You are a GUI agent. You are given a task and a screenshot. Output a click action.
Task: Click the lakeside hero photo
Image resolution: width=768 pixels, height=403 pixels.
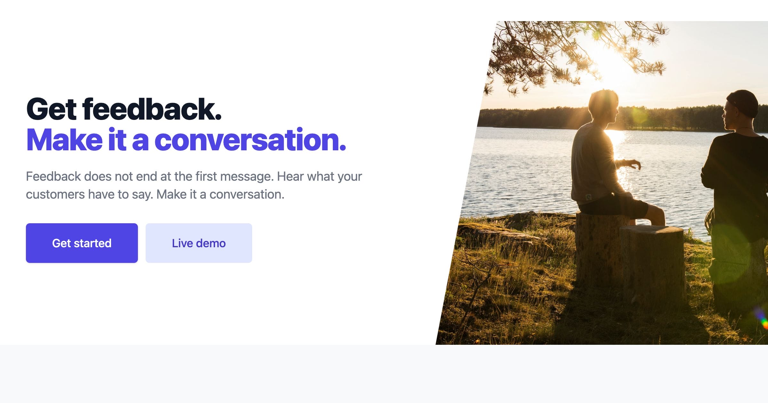(x=602, y=183)
